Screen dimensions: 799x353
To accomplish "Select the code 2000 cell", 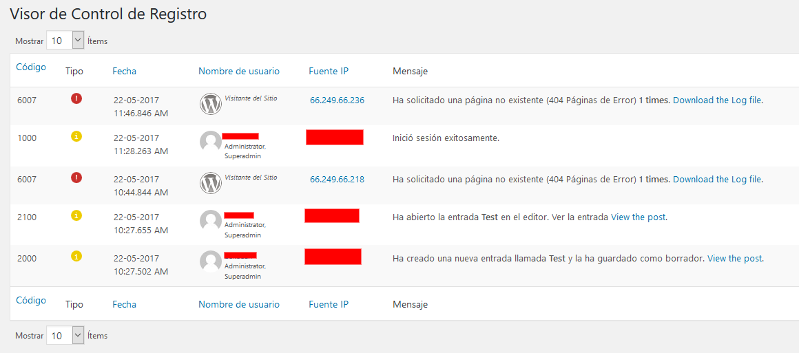I will pos(27,258).
